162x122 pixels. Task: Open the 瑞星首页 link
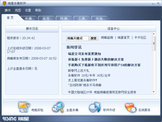(x=124, y=38)
